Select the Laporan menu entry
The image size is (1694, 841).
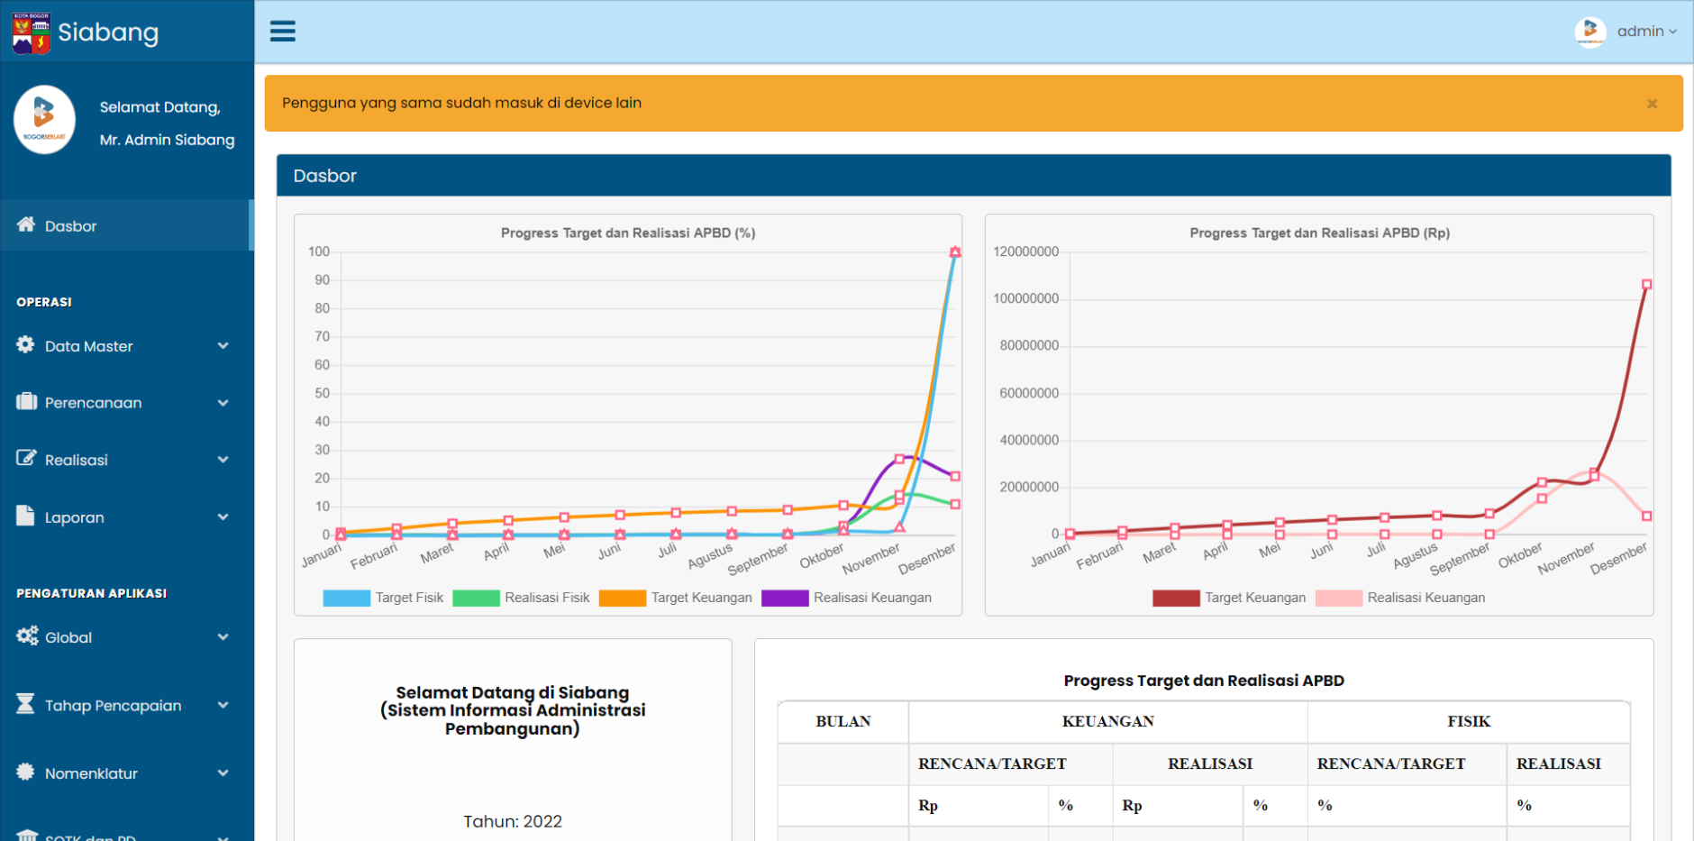point(75,517)
